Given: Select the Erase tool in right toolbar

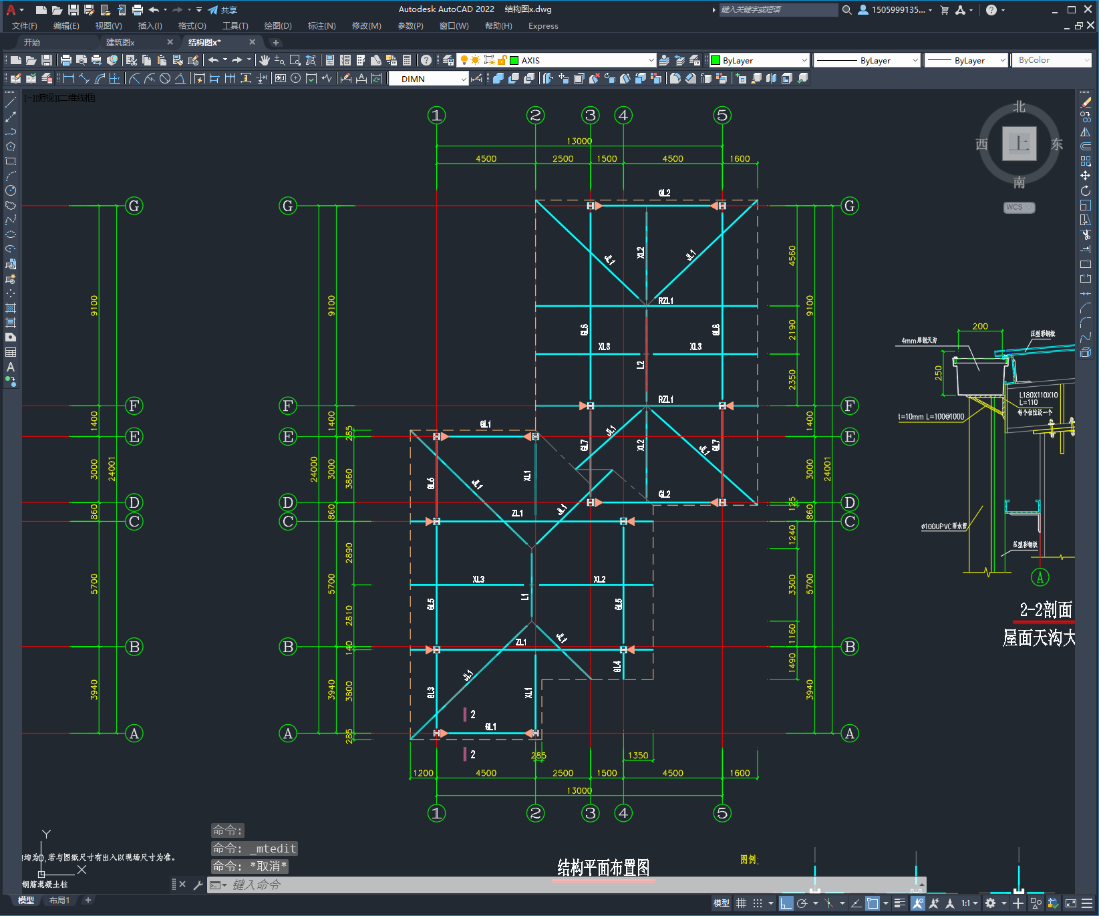Looking at the screenshot, I should click(1086, 102).
